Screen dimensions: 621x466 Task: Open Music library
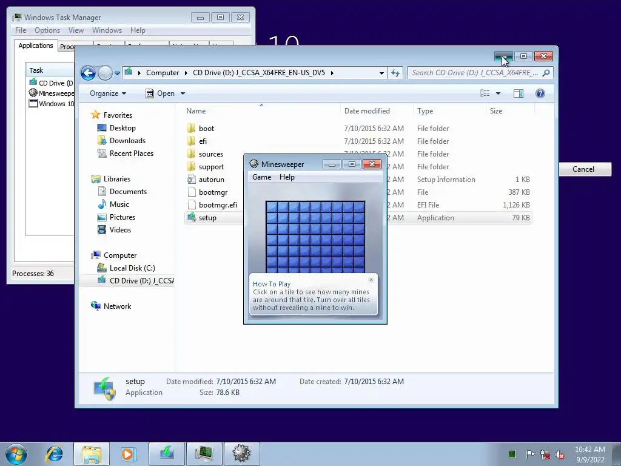(x=119, y=204)
